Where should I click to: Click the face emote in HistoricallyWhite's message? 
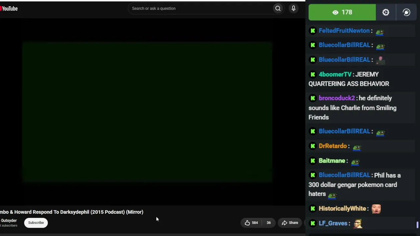pos(376,209)
